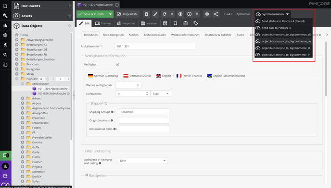331x188 pixels.
Task: Select the French (France) language tab
Action: tap(189, 76)
